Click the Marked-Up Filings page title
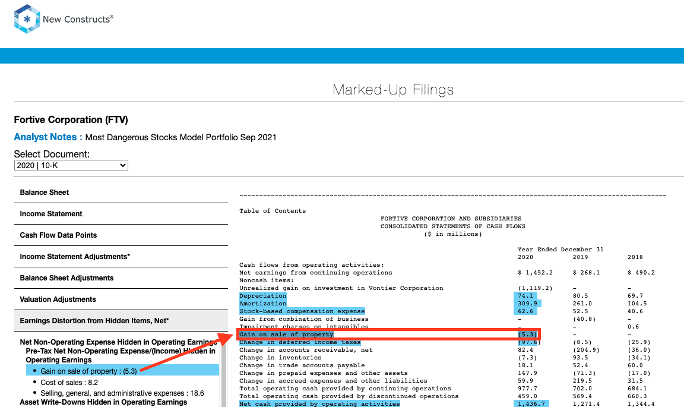The image size is (684, 407). (x=393, y=90)
